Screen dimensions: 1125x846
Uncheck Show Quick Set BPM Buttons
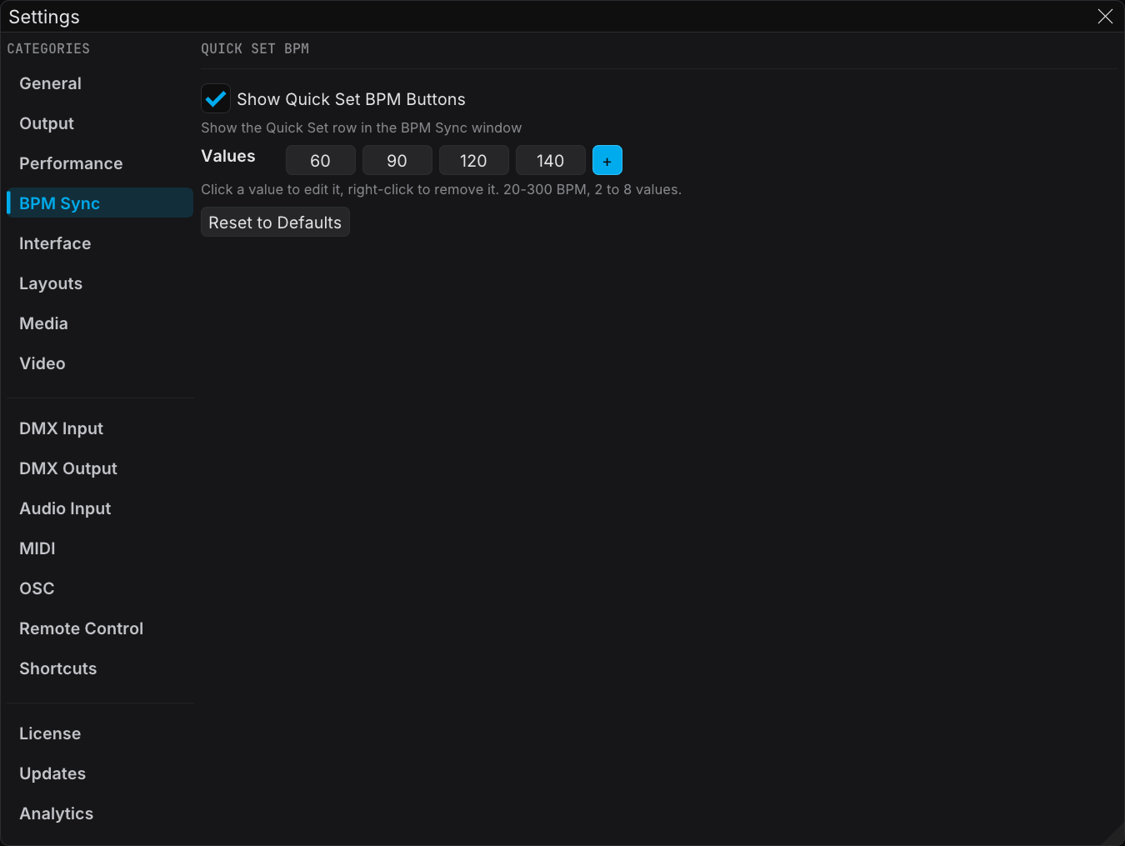pos(216,98)
